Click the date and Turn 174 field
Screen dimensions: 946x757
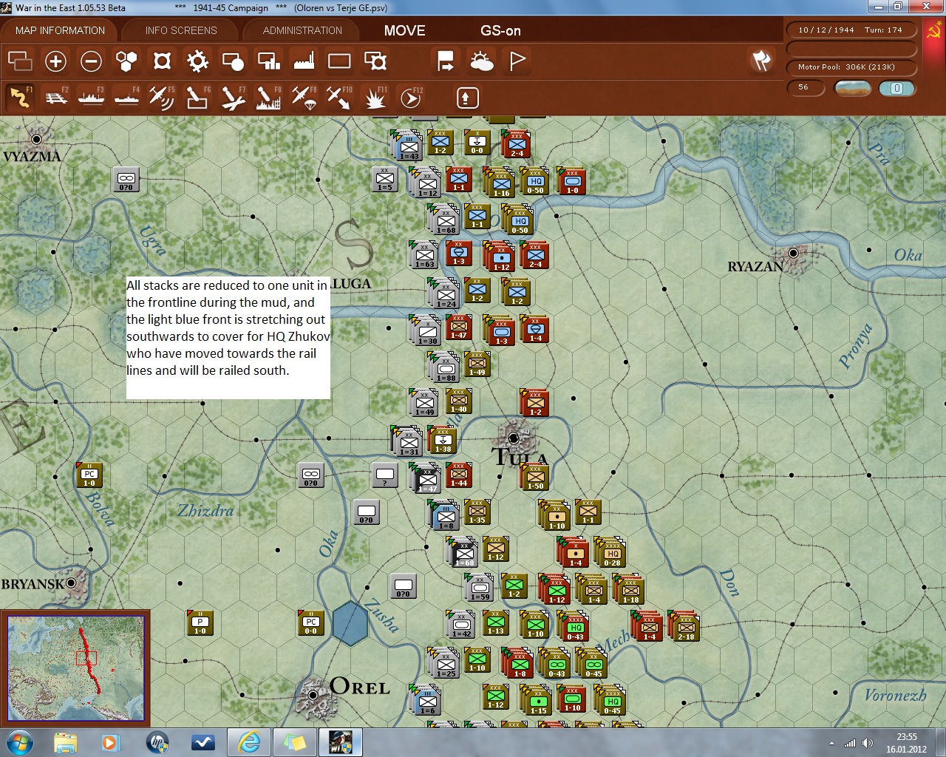[851, 30]
